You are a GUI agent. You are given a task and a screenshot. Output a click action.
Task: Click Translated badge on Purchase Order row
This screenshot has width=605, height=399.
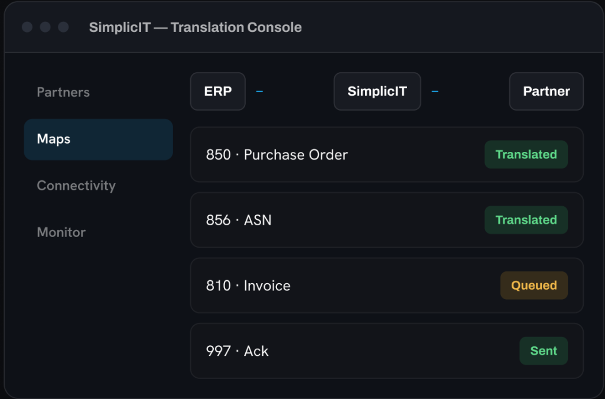526,154
